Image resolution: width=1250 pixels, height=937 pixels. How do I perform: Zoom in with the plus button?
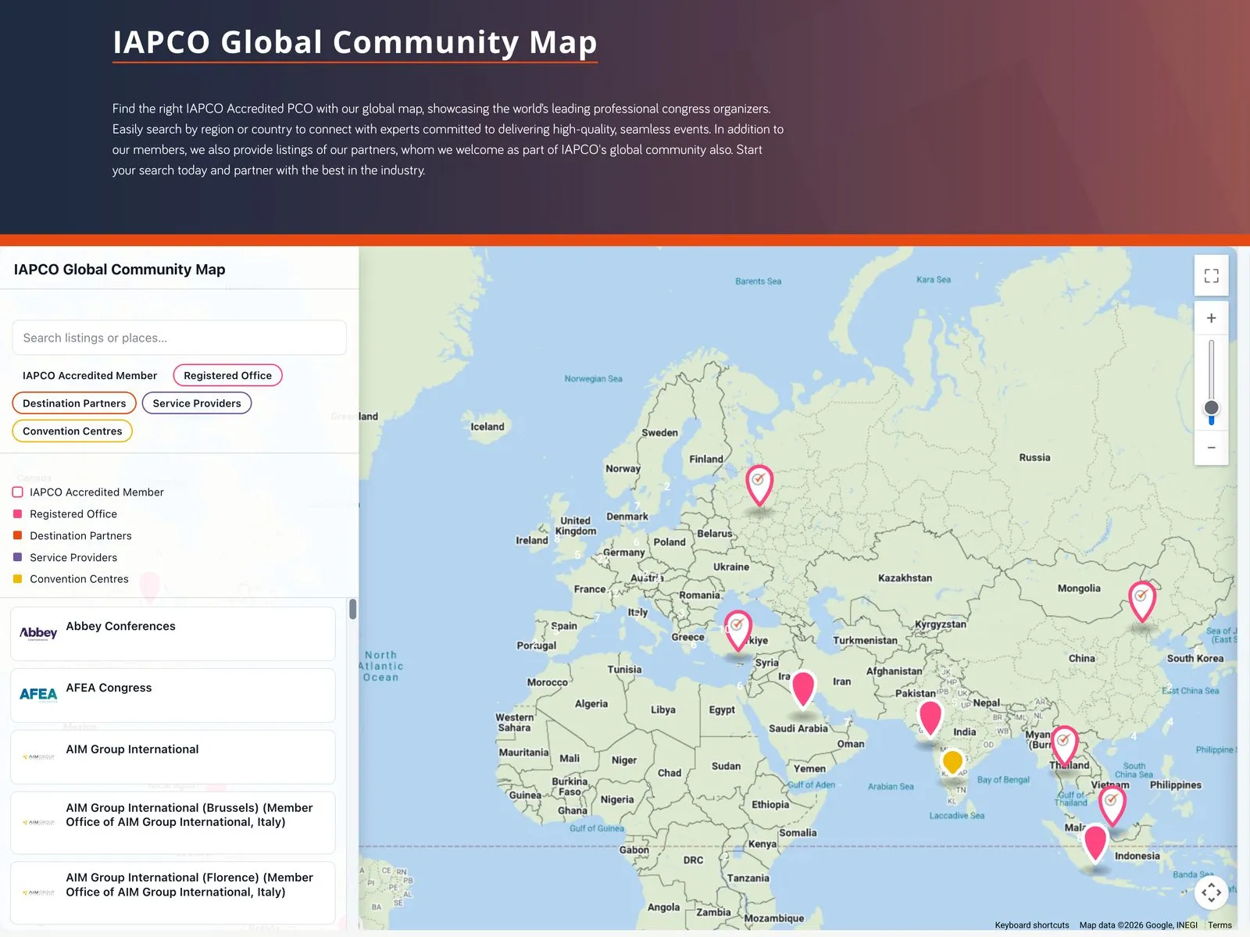tap(1211, 318)
